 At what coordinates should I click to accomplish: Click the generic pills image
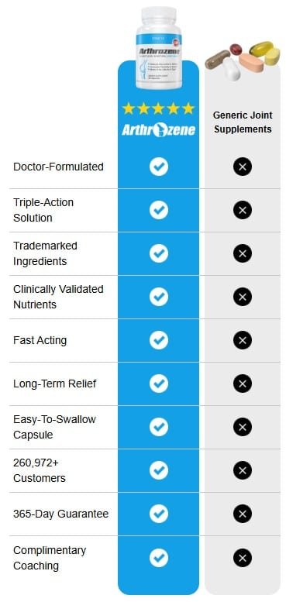(x=243, y=60)
